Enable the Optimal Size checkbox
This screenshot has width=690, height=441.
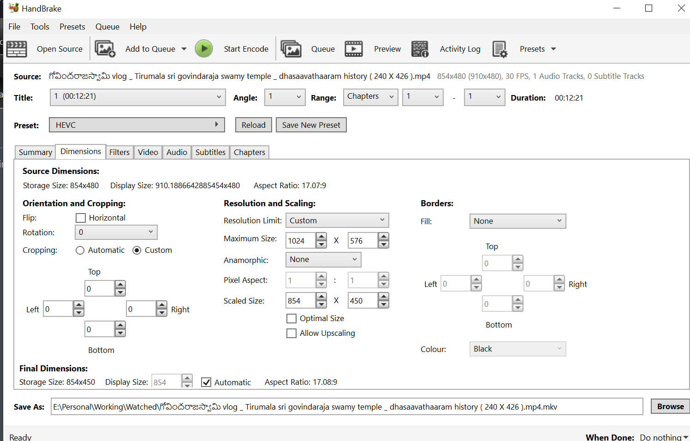tap(291, 318)
